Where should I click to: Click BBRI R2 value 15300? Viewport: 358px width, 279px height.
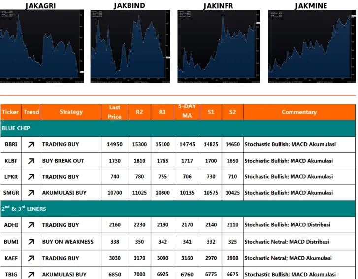point(139,144)
